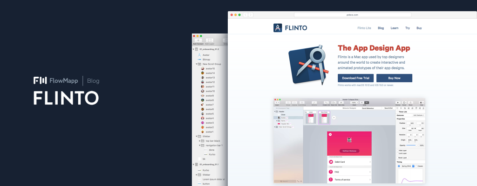Click the Help toolbar icon
477x186 pixels.
click(421, 102)
